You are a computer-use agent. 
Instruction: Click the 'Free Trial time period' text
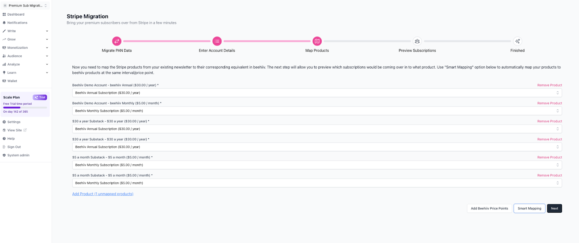pyautogui.click(x=17, y=104)
